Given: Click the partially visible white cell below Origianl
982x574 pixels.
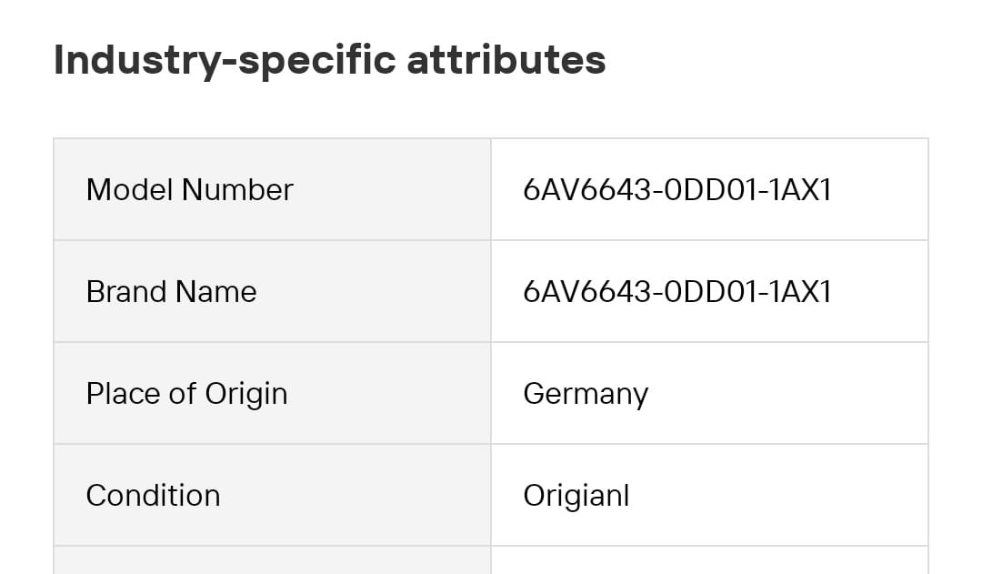Looking at the screenshot, I should coord(709,560).
